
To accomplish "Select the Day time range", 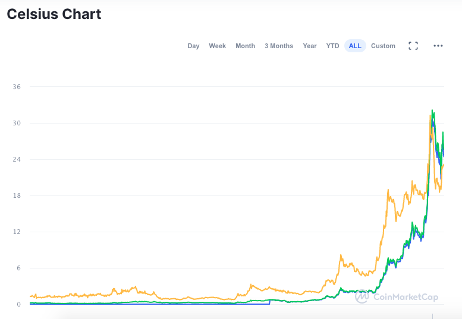I will pyautogui.click(x=193, y=46).
